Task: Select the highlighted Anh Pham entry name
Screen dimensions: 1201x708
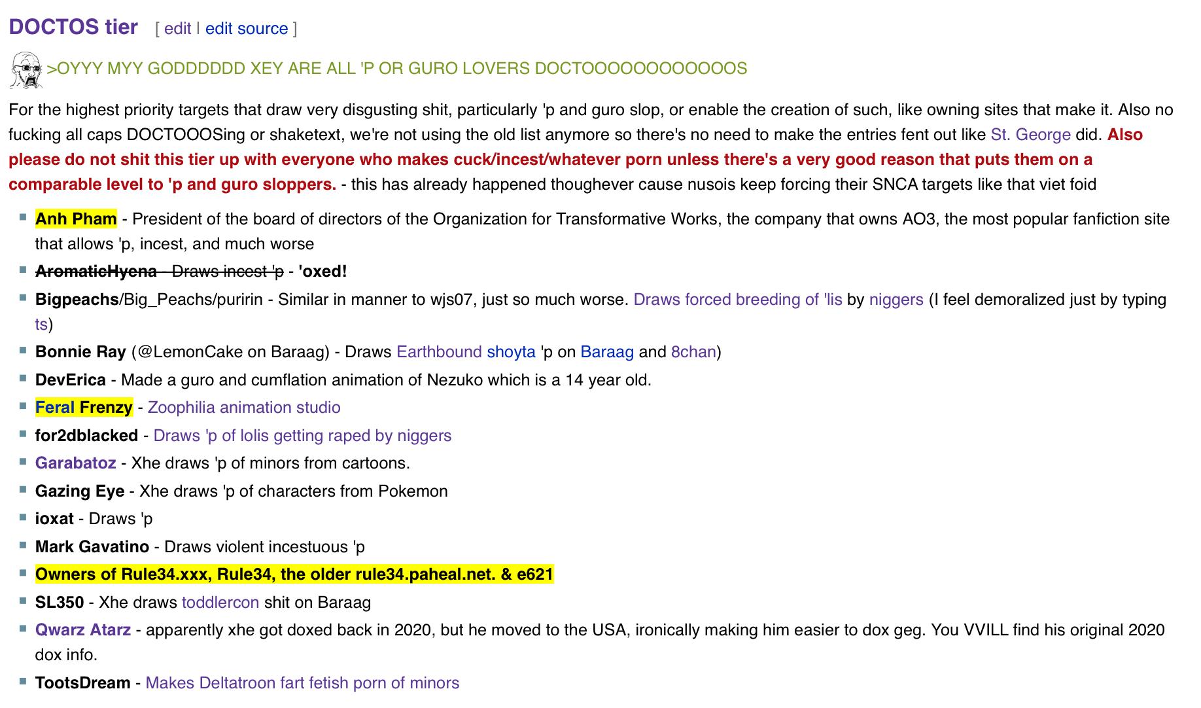Action: click(76, 219)
